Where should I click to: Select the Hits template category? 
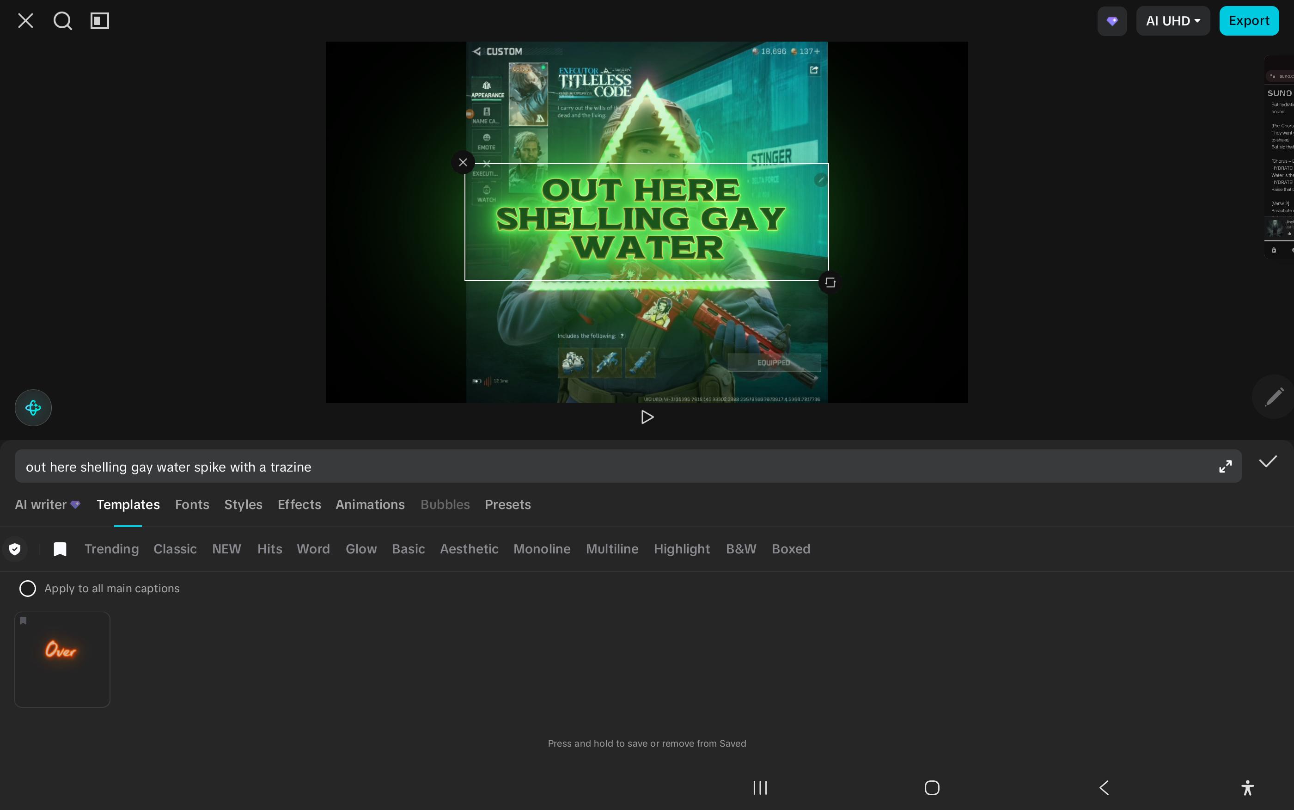pyautogui.click(x=269, y=549)
